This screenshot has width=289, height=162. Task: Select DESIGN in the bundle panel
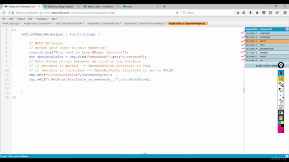(267, 57)
